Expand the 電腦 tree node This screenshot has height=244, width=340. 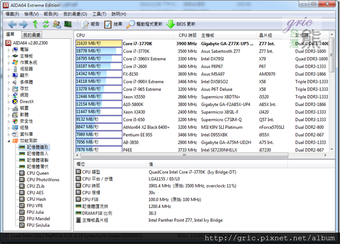pos(9,49)
